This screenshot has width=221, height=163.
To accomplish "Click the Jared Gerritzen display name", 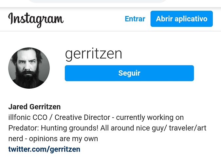I will coord(34,107).
